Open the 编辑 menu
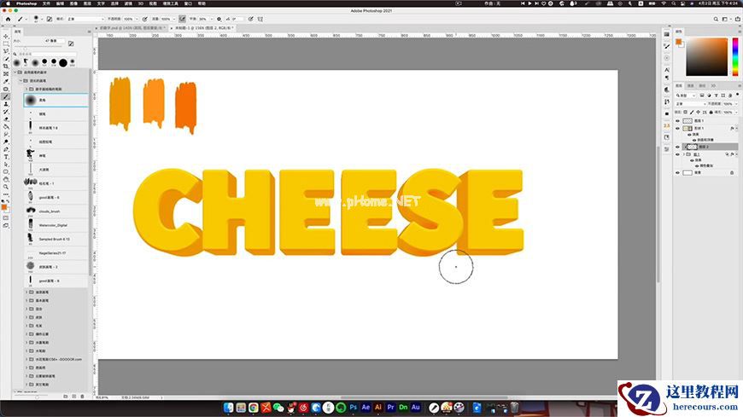Image resolution: width=743 pixels, height=417 pixels. pos(60,3)
